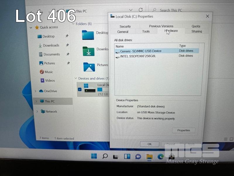This screenshot has width=234, height=176.
Task: Click the taskbar Search magnifier icon
Action: point(105,156)
